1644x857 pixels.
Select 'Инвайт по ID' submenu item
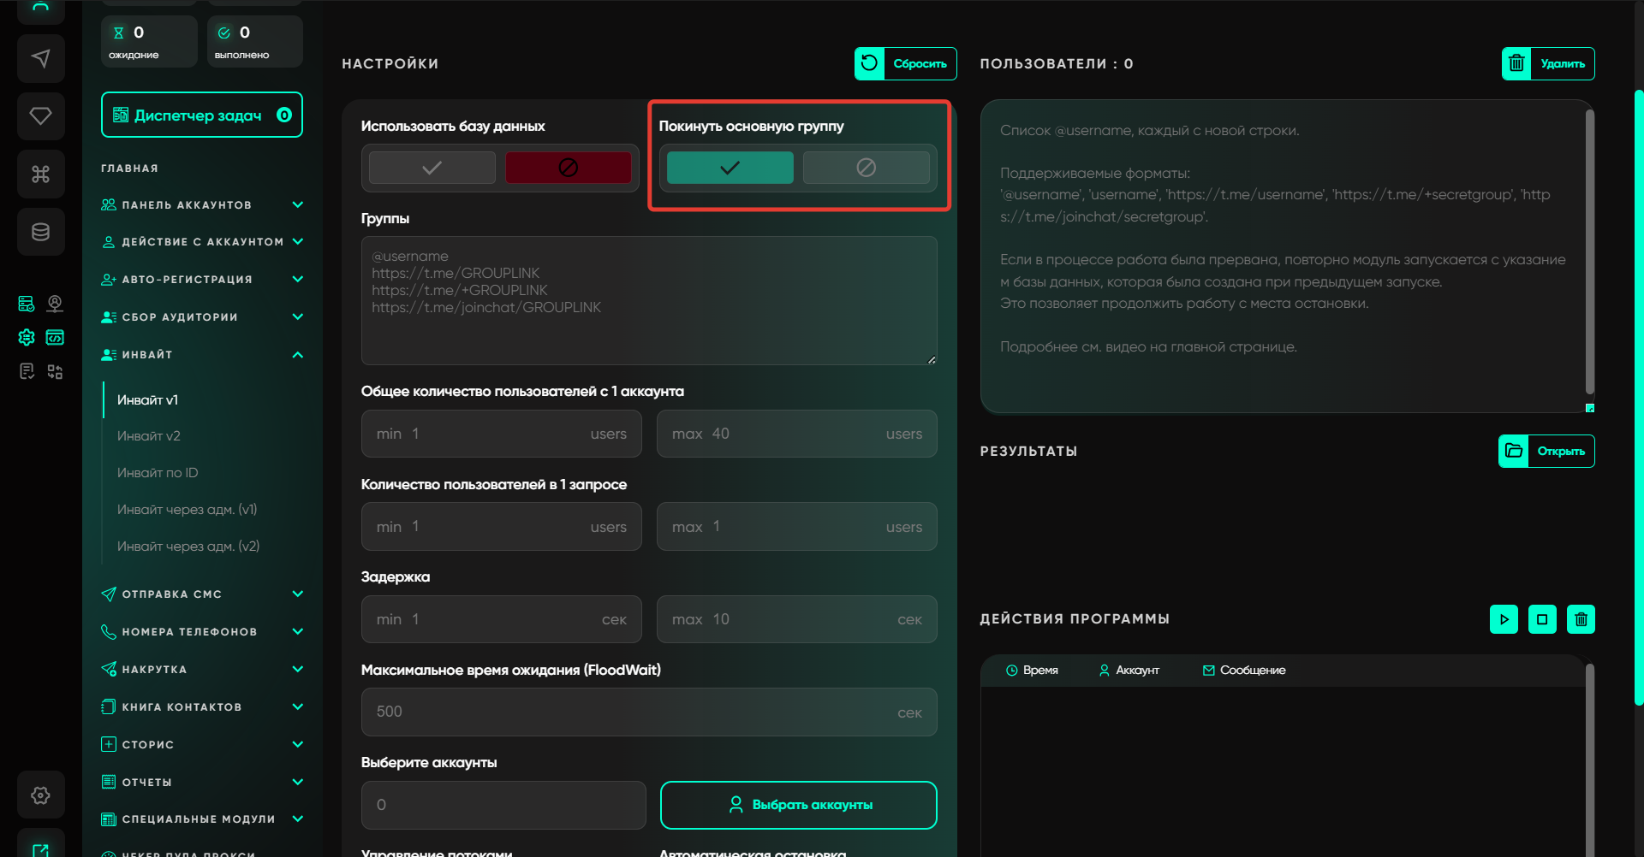point(158,473)
